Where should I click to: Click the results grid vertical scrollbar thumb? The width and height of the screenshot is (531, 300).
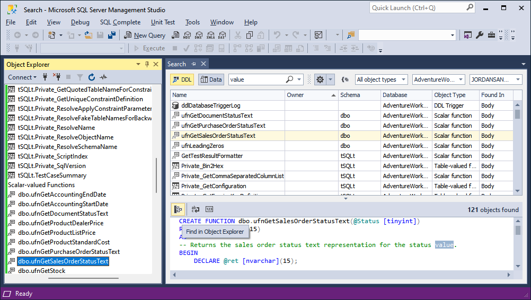point(517,114)
